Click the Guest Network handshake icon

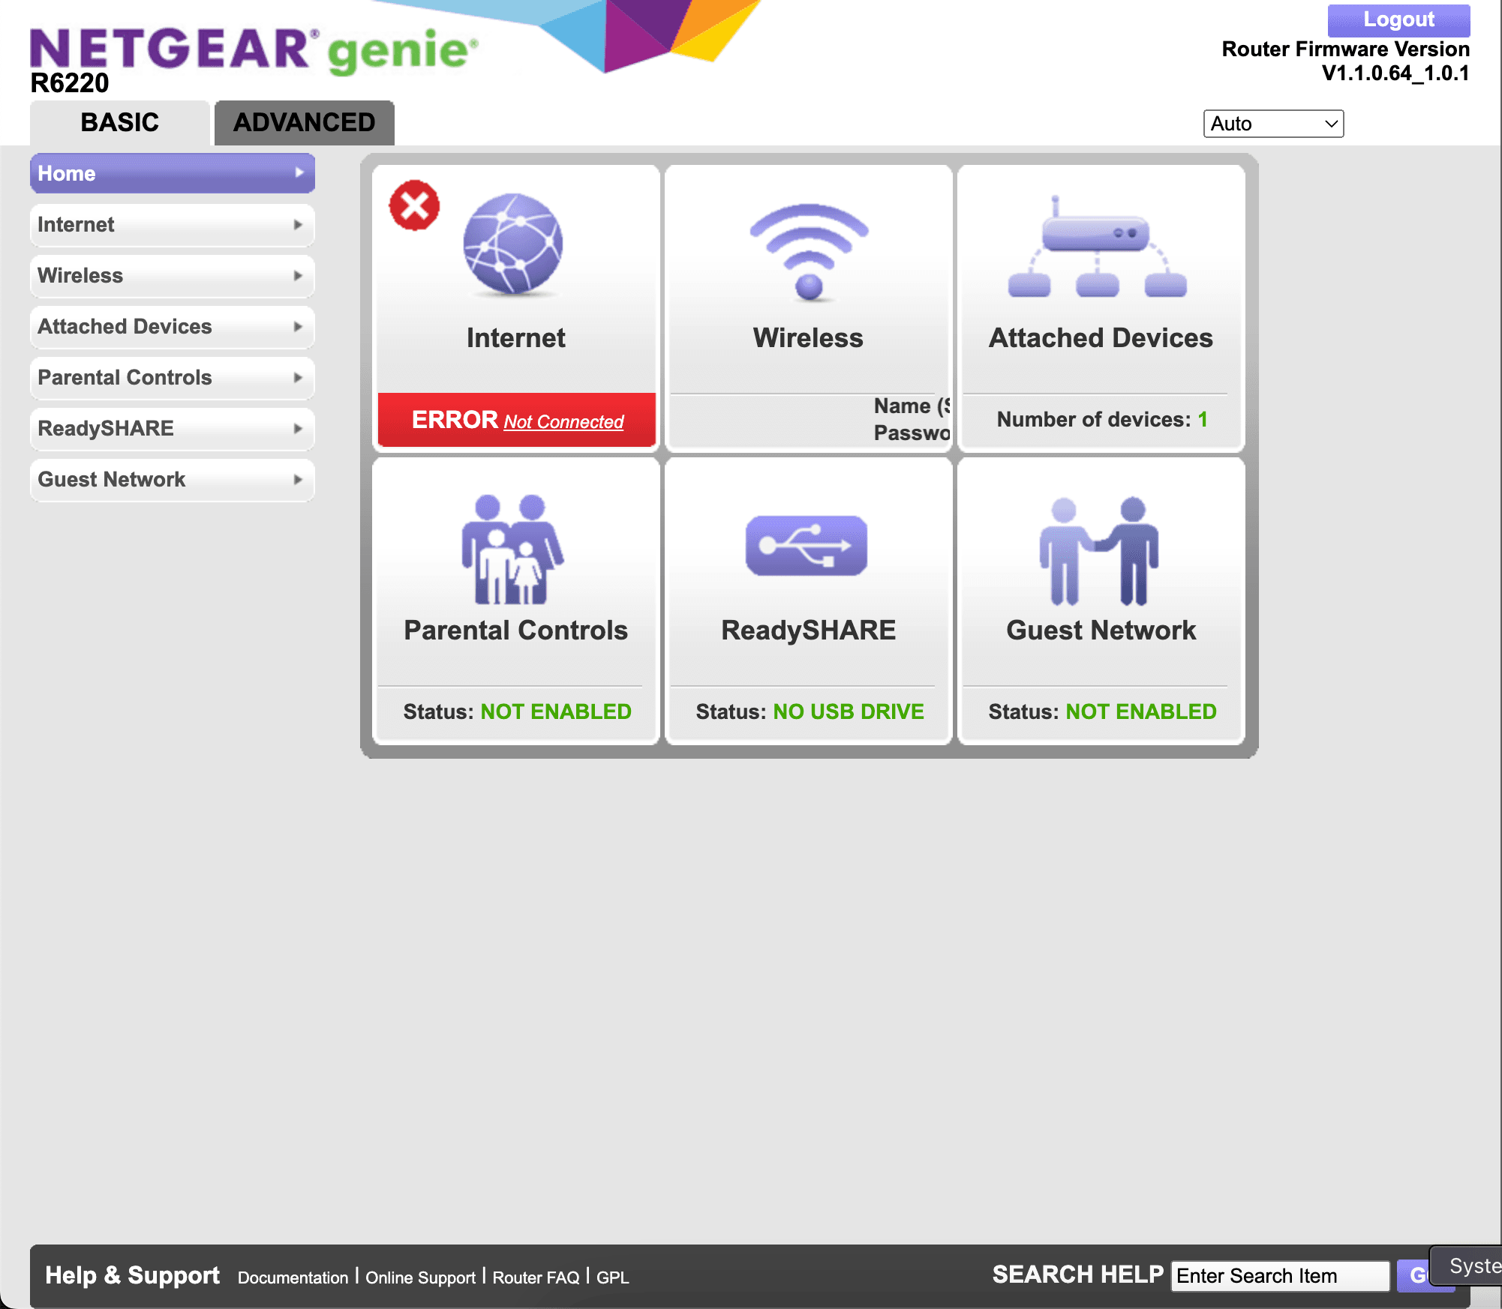click(1099, 551)
